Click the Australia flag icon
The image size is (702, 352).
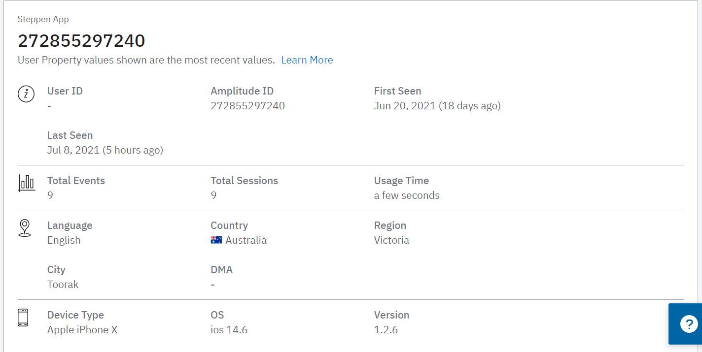point(216,240)
